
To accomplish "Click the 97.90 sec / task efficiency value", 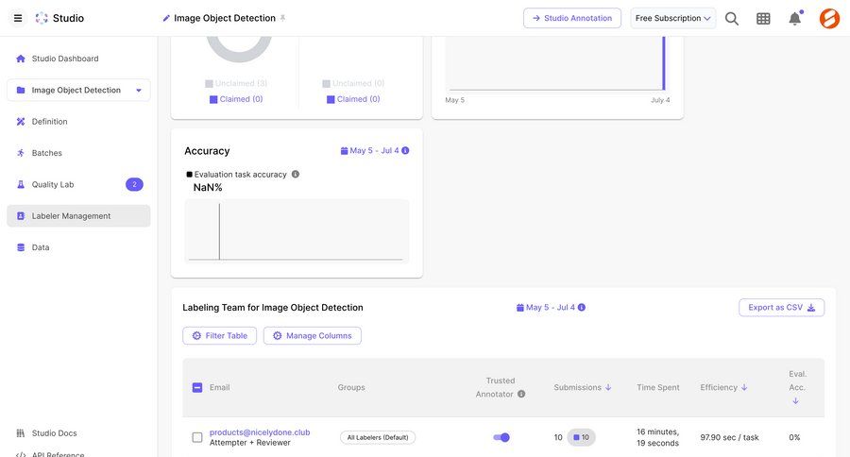I will tap(730, 437).
